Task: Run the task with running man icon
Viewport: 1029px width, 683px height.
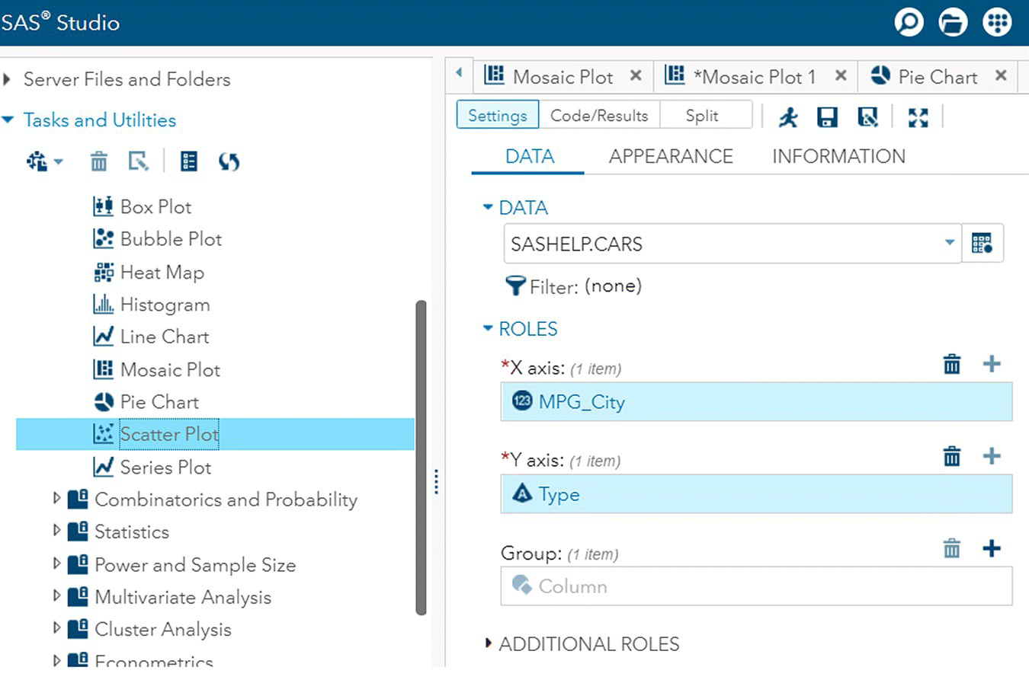Action: pos(788,116)
